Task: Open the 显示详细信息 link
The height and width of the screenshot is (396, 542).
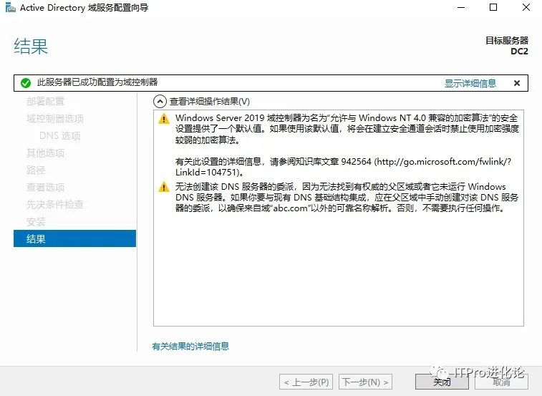Action: click(x=470, y=83)
